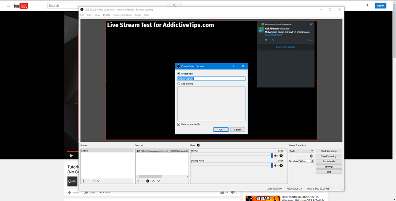396x201 pixels.
Task: Toggle Make source visible checkbox
Action: (179, 124)
